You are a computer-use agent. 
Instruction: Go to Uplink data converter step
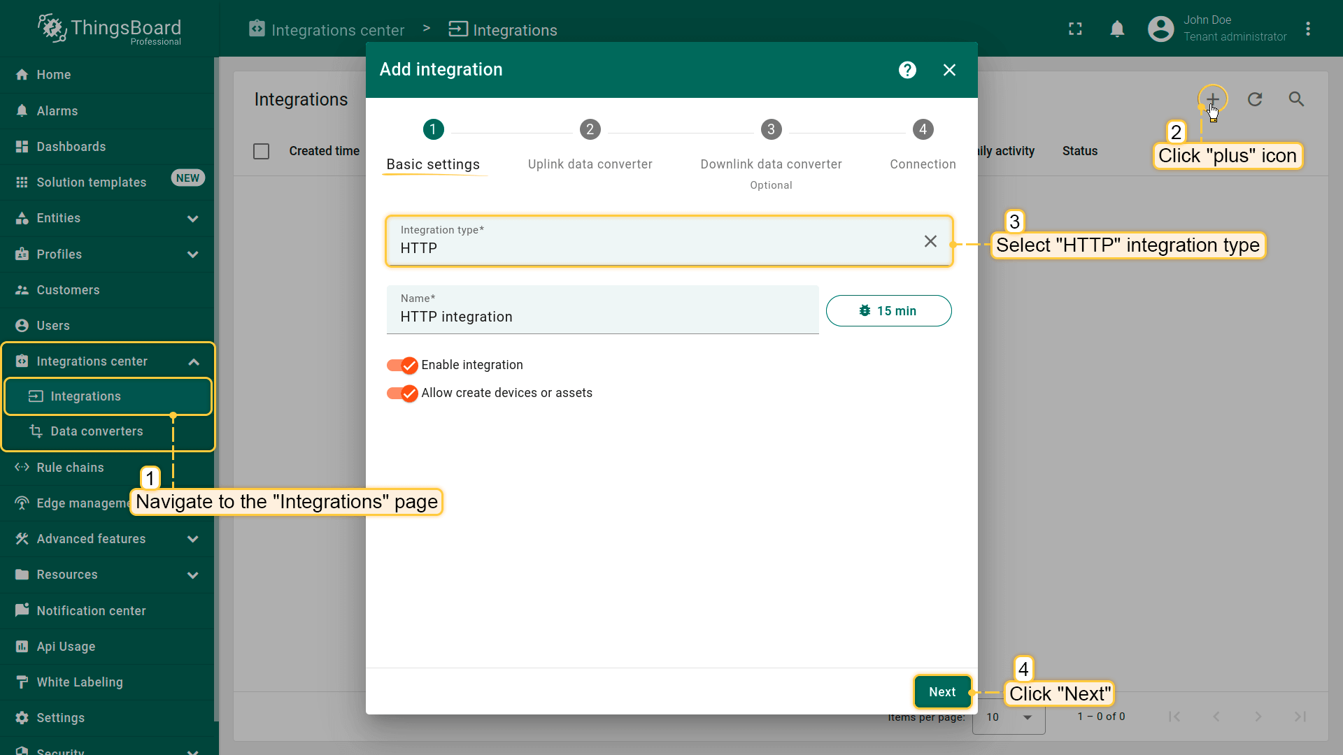point(590,130)
